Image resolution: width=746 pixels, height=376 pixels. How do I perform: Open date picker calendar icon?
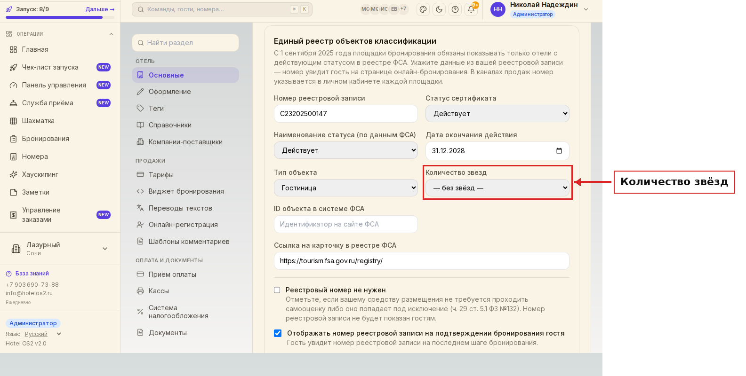[559, 151]
